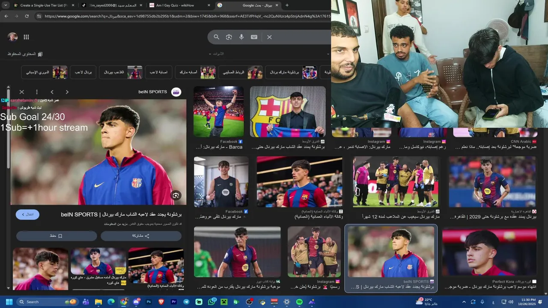The image size is (548, 308).
Task: View site information icon in address bar
Action: [39, 16]
